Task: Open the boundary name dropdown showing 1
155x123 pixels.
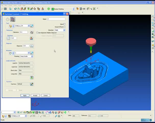Action: 29,53
